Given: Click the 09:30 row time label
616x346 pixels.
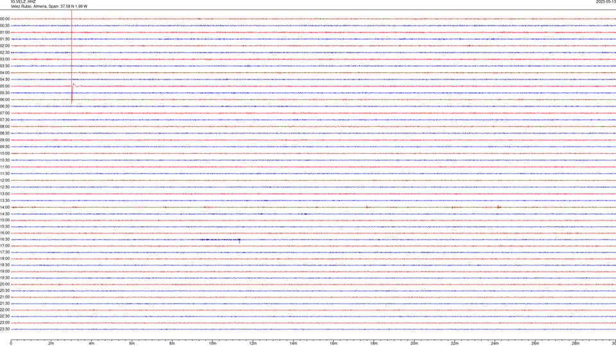Looking at the screenshot, I should click(4, 147).
